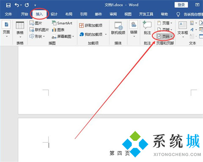
Task: Open the Undo history dropdown arrow
Action: click(21, 5)
